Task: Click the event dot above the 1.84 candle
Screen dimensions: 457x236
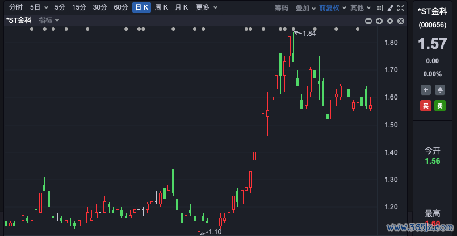Action: (293, 29)
